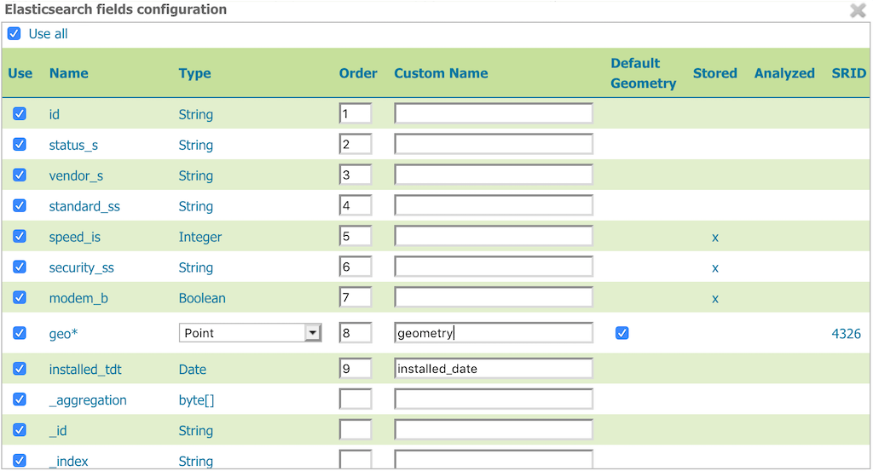Click the Order field for status_s
This screenshot has height=471, width=873.
pyautogui.click(x=355, y=145)
